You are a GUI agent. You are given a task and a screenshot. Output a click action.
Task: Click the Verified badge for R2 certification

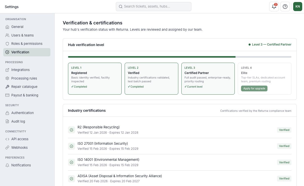(x=284, y=130)
